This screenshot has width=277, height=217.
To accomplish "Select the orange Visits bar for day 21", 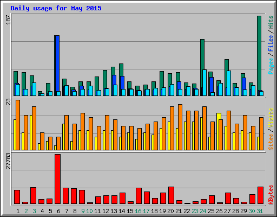I will pos(180,127).
